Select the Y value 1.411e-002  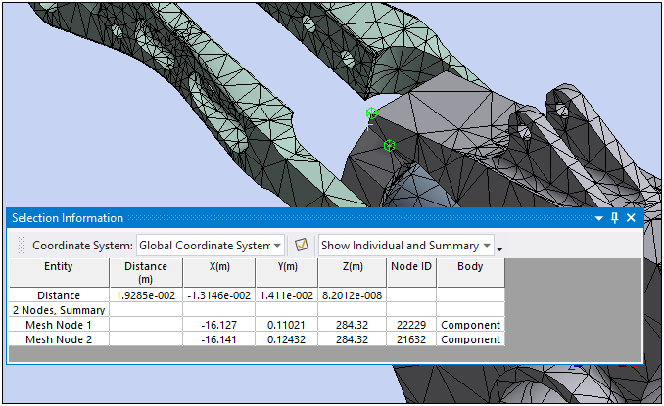pyautogui.click(x=287, y=295)
